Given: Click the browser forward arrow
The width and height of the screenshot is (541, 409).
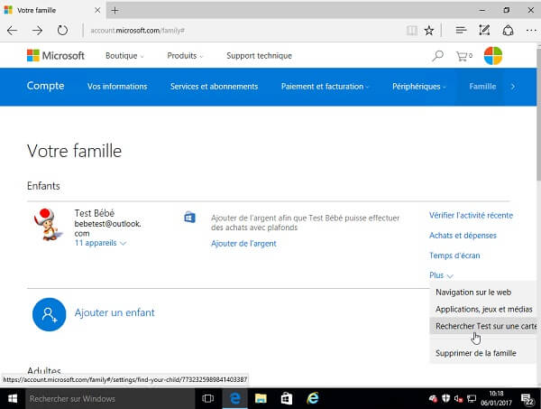Looking at the screenshot, I should pyautogui.click(x=37, y=31).
